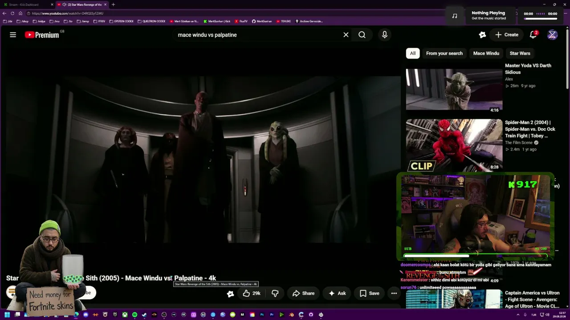Viewport: 570px width, 320px height.
Task: Open Captain America vs Ultron video title
Action: pos(532,300)
